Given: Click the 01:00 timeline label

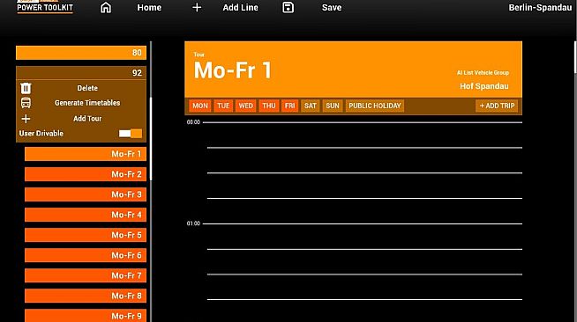Looking at the screenshot, I should [x=193, y=223].
